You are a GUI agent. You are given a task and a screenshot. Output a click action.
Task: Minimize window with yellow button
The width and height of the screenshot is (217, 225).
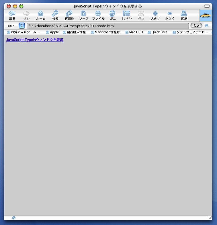click(15, 6)
